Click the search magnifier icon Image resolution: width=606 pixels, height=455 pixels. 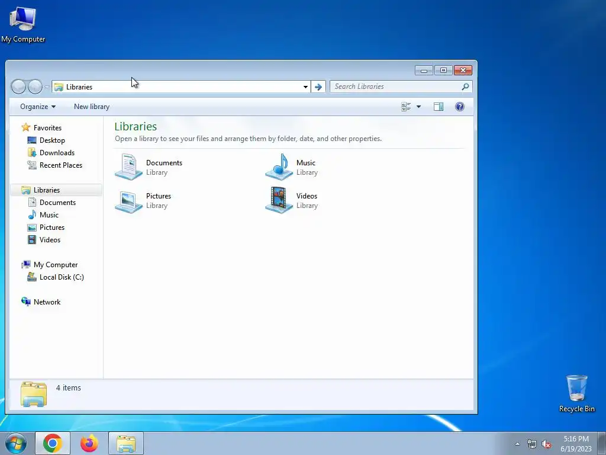click(465, 86)
